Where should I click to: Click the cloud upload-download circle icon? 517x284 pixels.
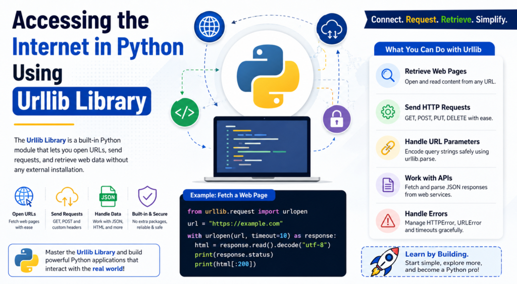click(x=332, y=29)
